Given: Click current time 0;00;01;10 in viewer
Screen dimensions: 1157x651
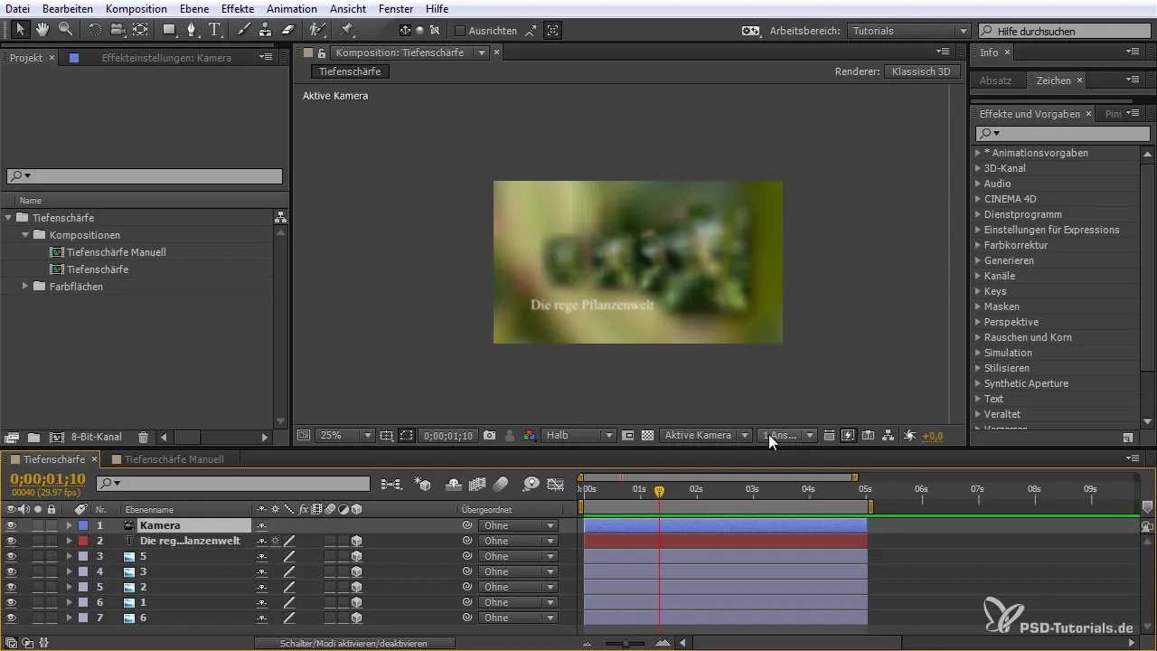Looking at the screenshot, I should point(447,435).
